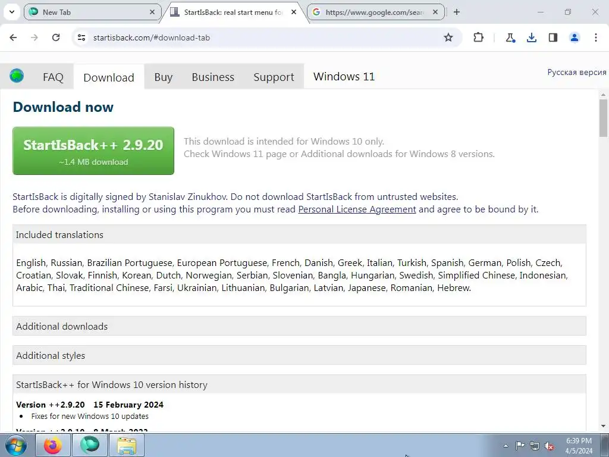The width and height of the screenshot is (609, 457).
Task: Click the scrollbar down arrow
Action: (603, 426)
